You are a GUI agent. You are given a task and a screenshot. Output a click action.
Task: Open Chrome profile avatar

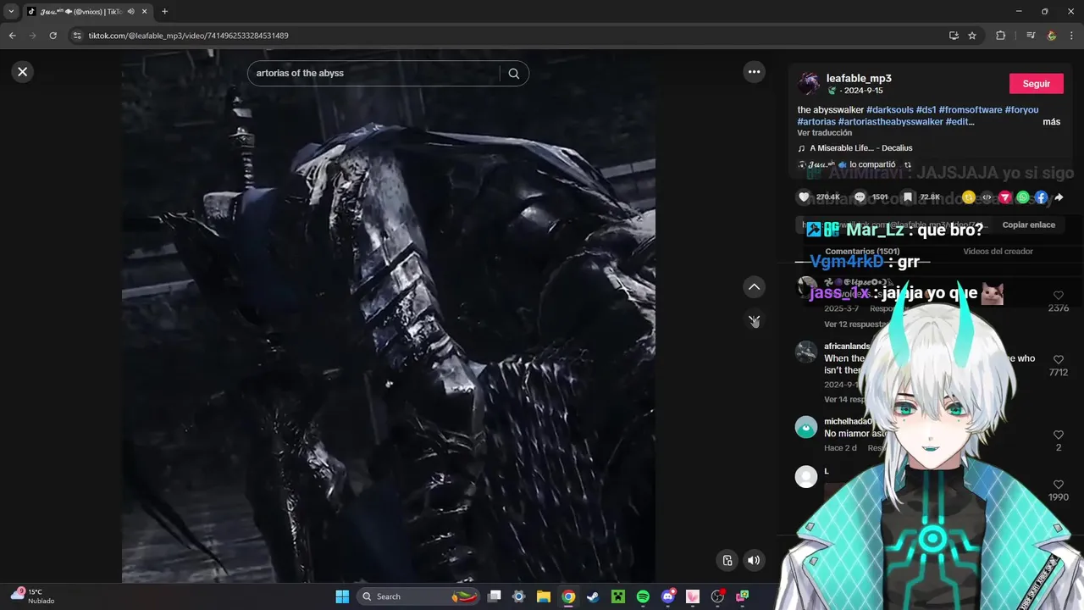click(x=1051, y=36)
